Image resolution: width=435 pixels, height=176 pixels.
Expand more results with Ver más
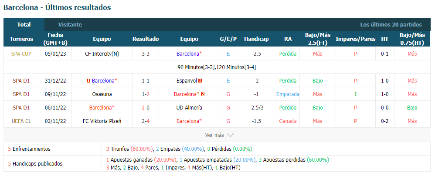click(219, 135)
